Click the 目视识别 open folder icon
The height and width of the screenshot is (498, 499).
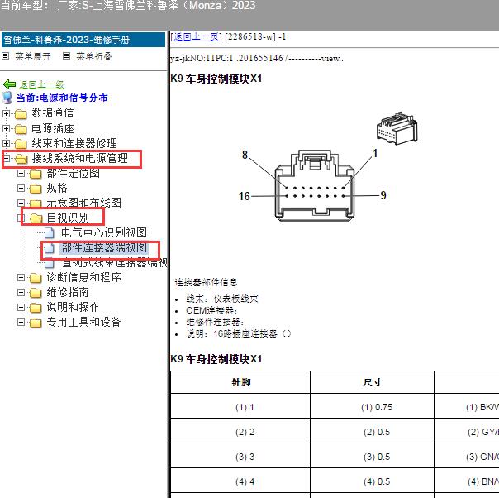pyautogui.click(x=36, y=218)
